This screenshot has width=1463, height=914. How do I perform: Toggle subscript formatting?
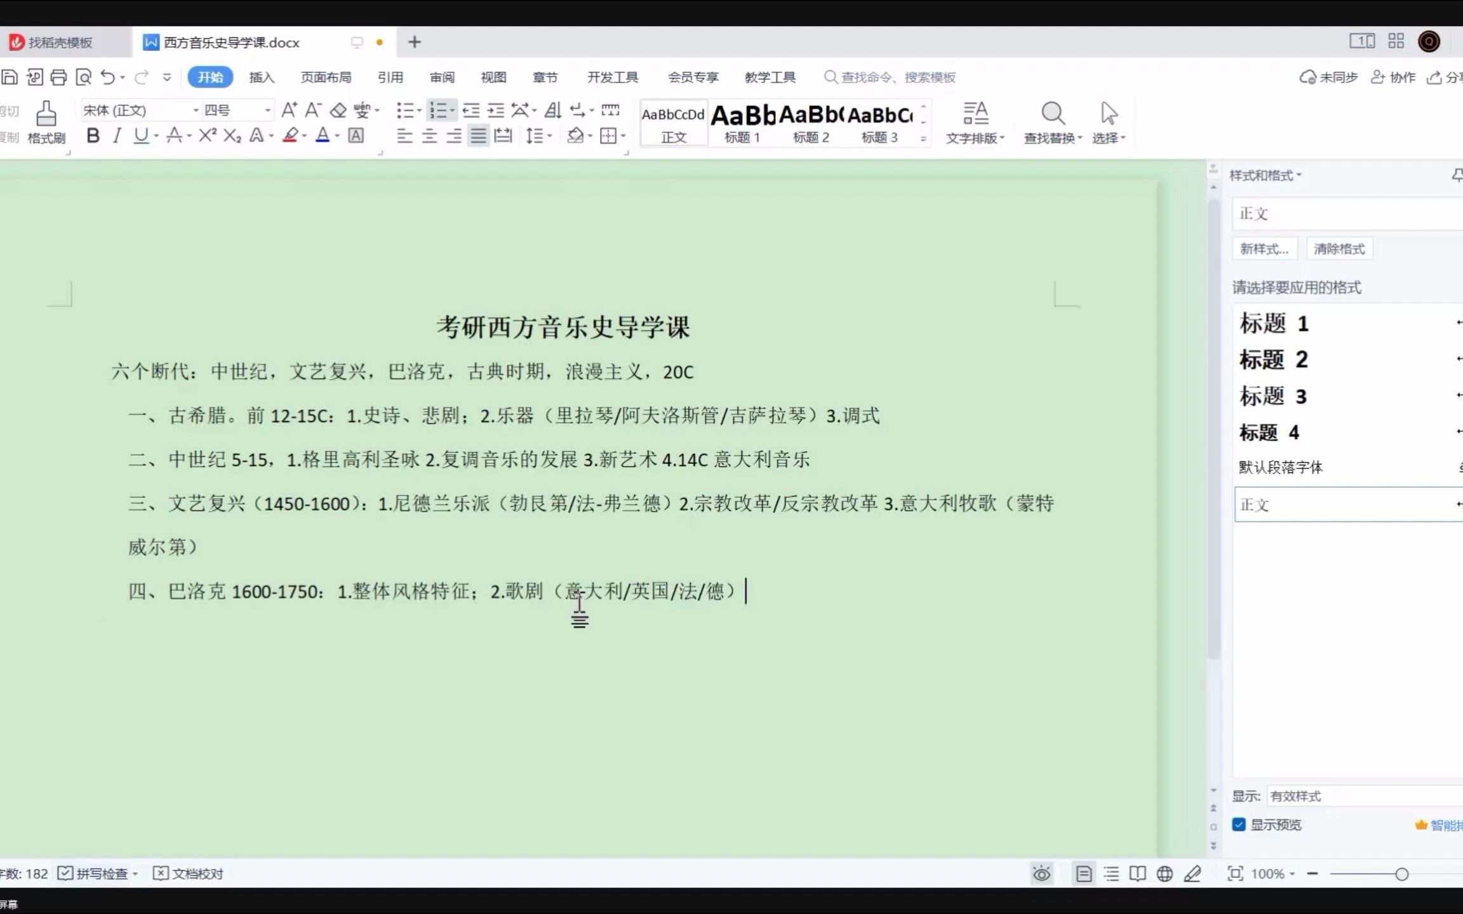(x=232, y=135)
